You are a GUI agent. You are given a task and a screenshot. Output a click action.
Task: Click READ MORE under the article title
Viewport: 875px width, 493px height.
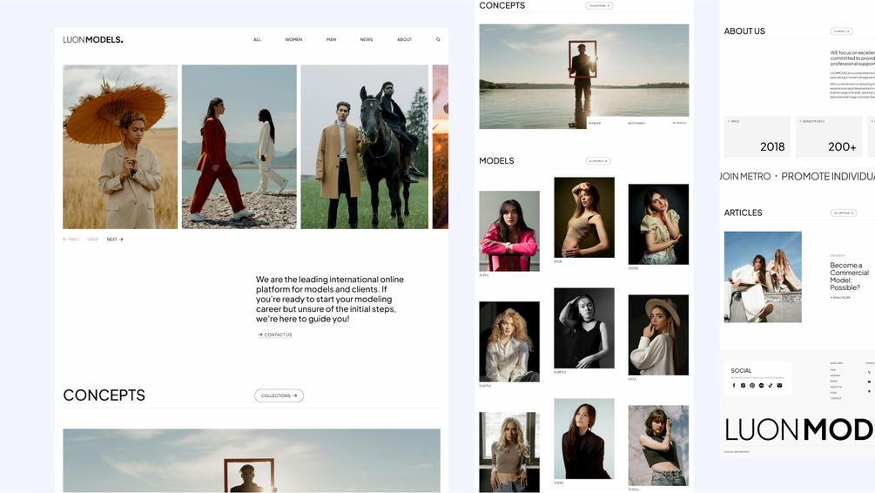[840, 298]
